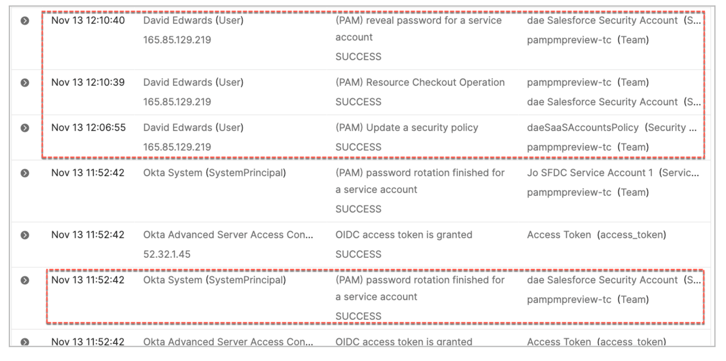Select the Access Token target beside 52.32.1.45

point(559,235)
